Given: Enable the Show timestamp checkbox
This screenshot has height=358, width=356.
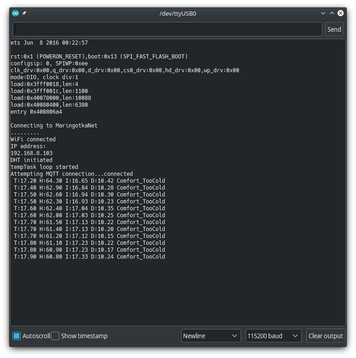Looking at the screenshot, I should point(55,336).
